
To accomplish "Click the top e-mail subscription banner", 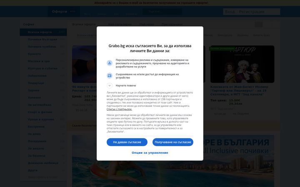I will [151, 2].
